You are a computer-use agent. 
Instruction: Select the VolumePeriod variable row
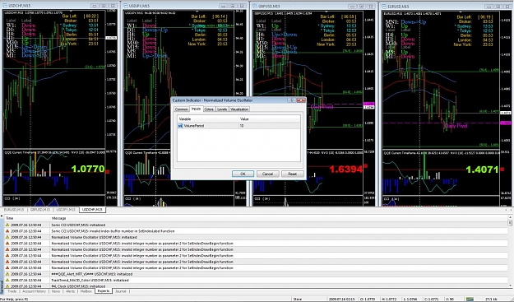238,126
